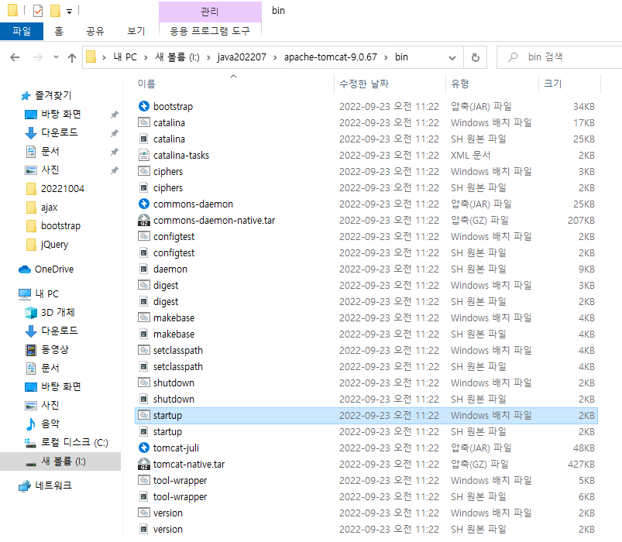Select the tool-wrapper Windows batch file

point(366,480)
